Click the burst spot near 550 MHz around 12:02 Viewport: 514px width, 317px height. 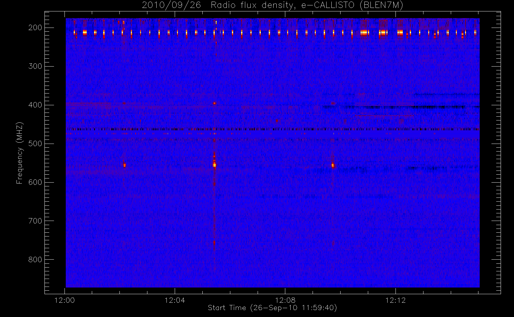pyautogui.click(x=125, y=165)
